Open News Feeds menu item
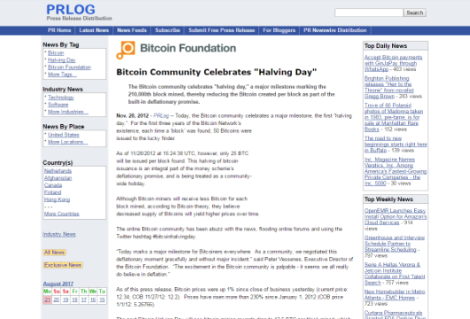 pos(132,30)
